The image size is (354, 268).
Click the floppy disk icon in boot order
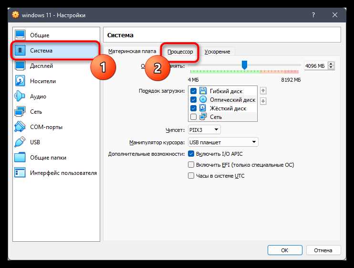click(203, 91)
